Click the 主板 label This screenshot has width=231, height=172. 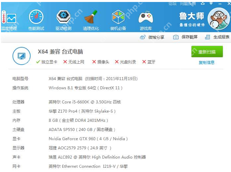pos(16,111)
